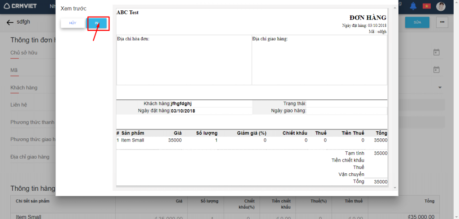The image size is (459, 219).
Task: Click the Item Small row in preview
Action: tap(133, 140)
